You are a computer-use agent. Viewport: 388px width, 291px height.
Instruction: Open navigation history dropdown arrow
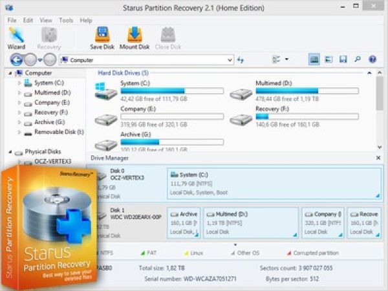40,60
